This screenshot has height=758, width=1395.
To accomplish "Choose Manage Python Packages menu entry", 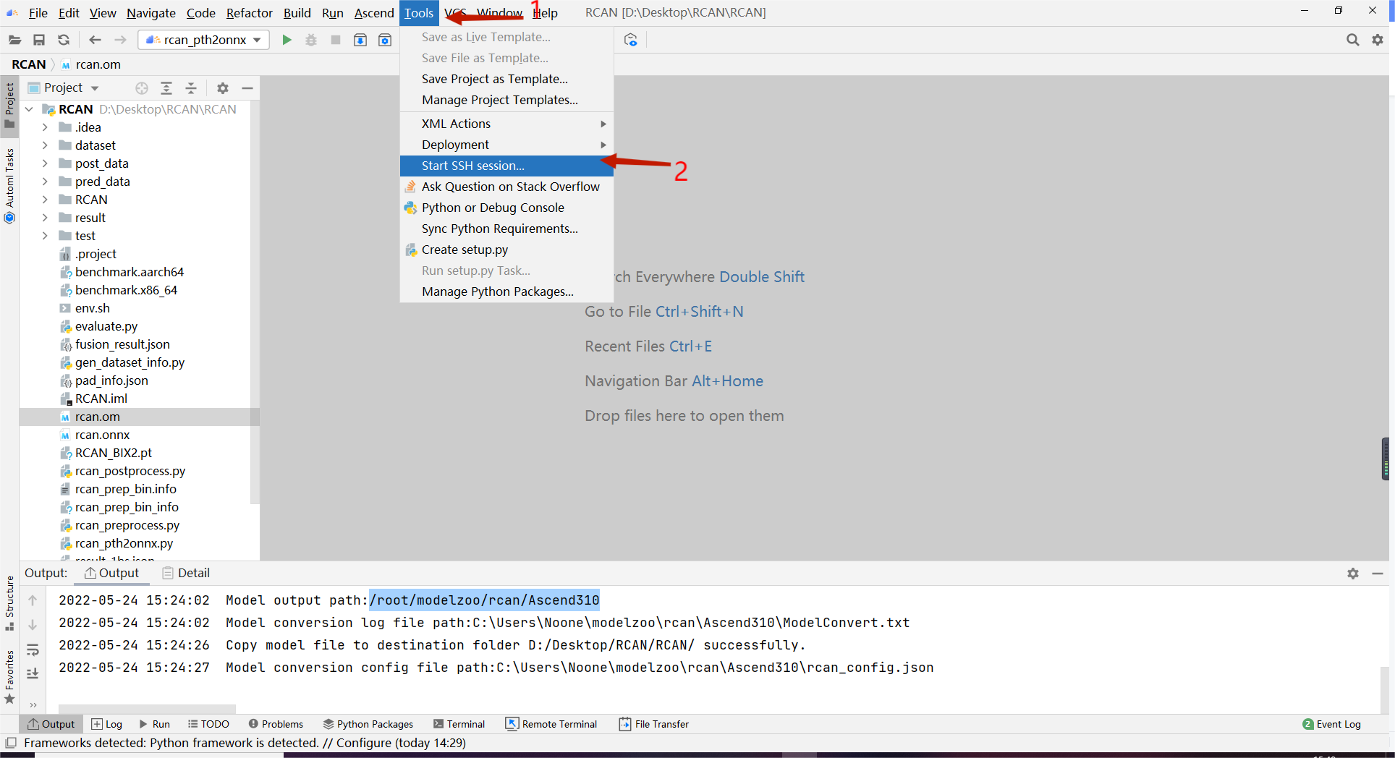I will [x=506, y=291].
